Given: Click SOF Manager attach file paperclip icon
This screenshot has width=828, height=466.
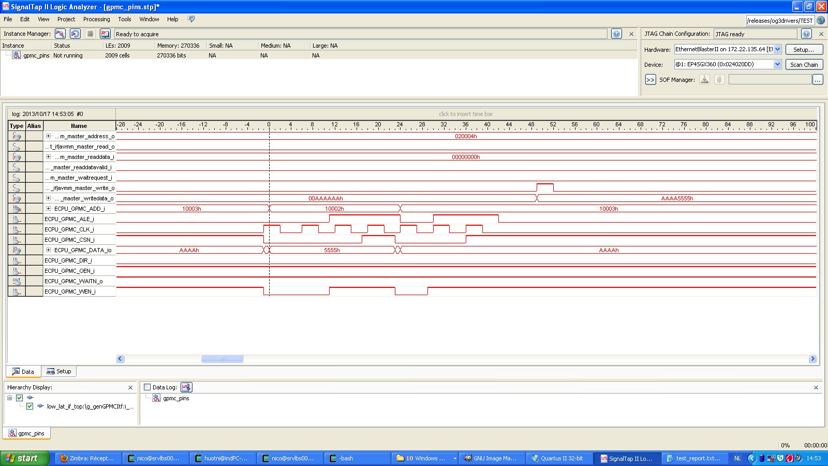Looking at the screenshot, I should point(719,79).
